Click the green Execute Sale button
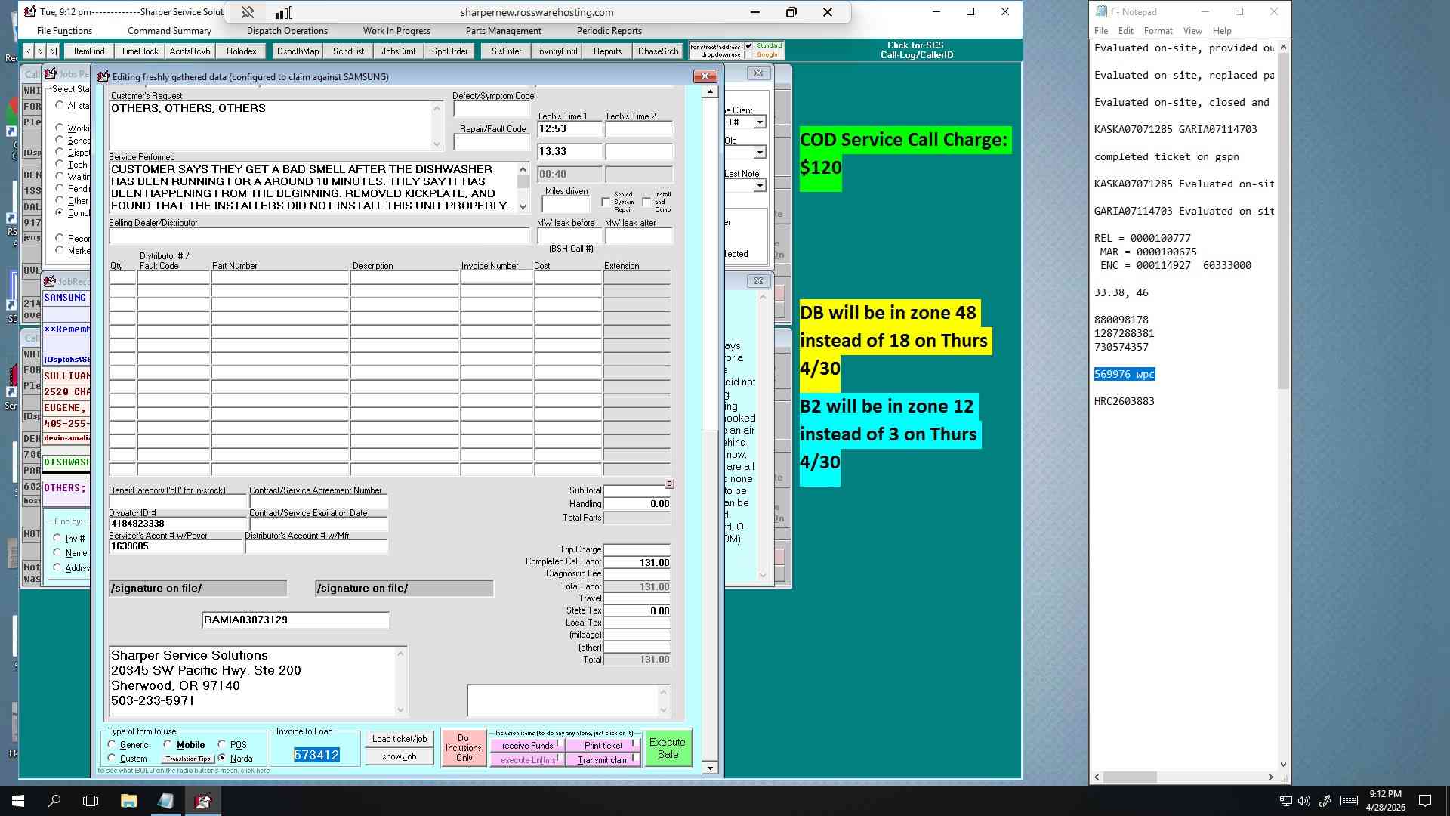 click(x=668, y=748)
